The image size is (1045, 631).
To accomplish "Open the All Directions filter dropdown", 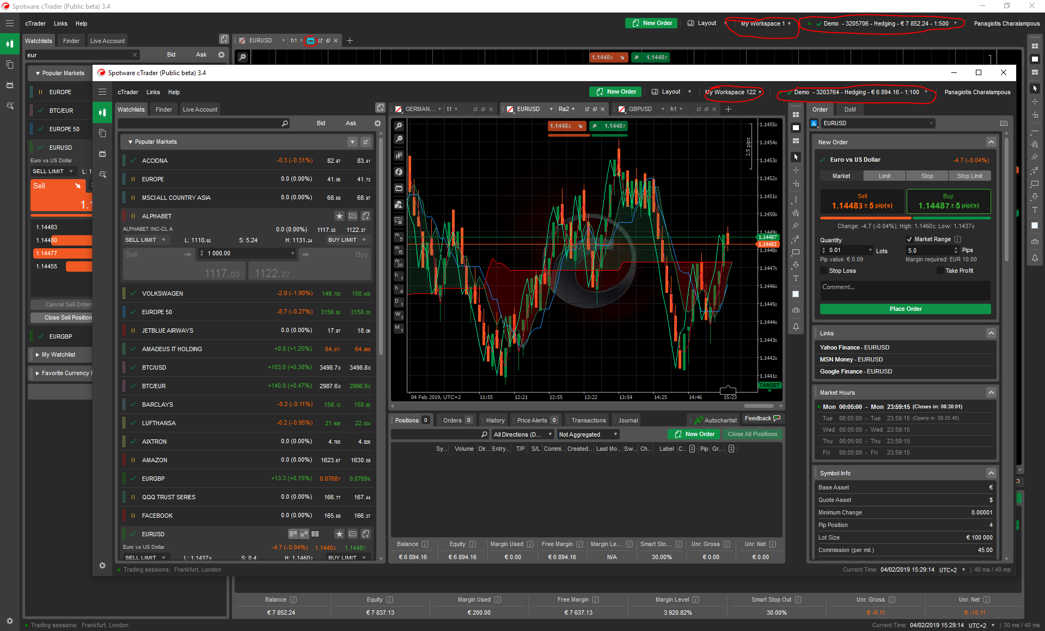I will tap(522, 434).
